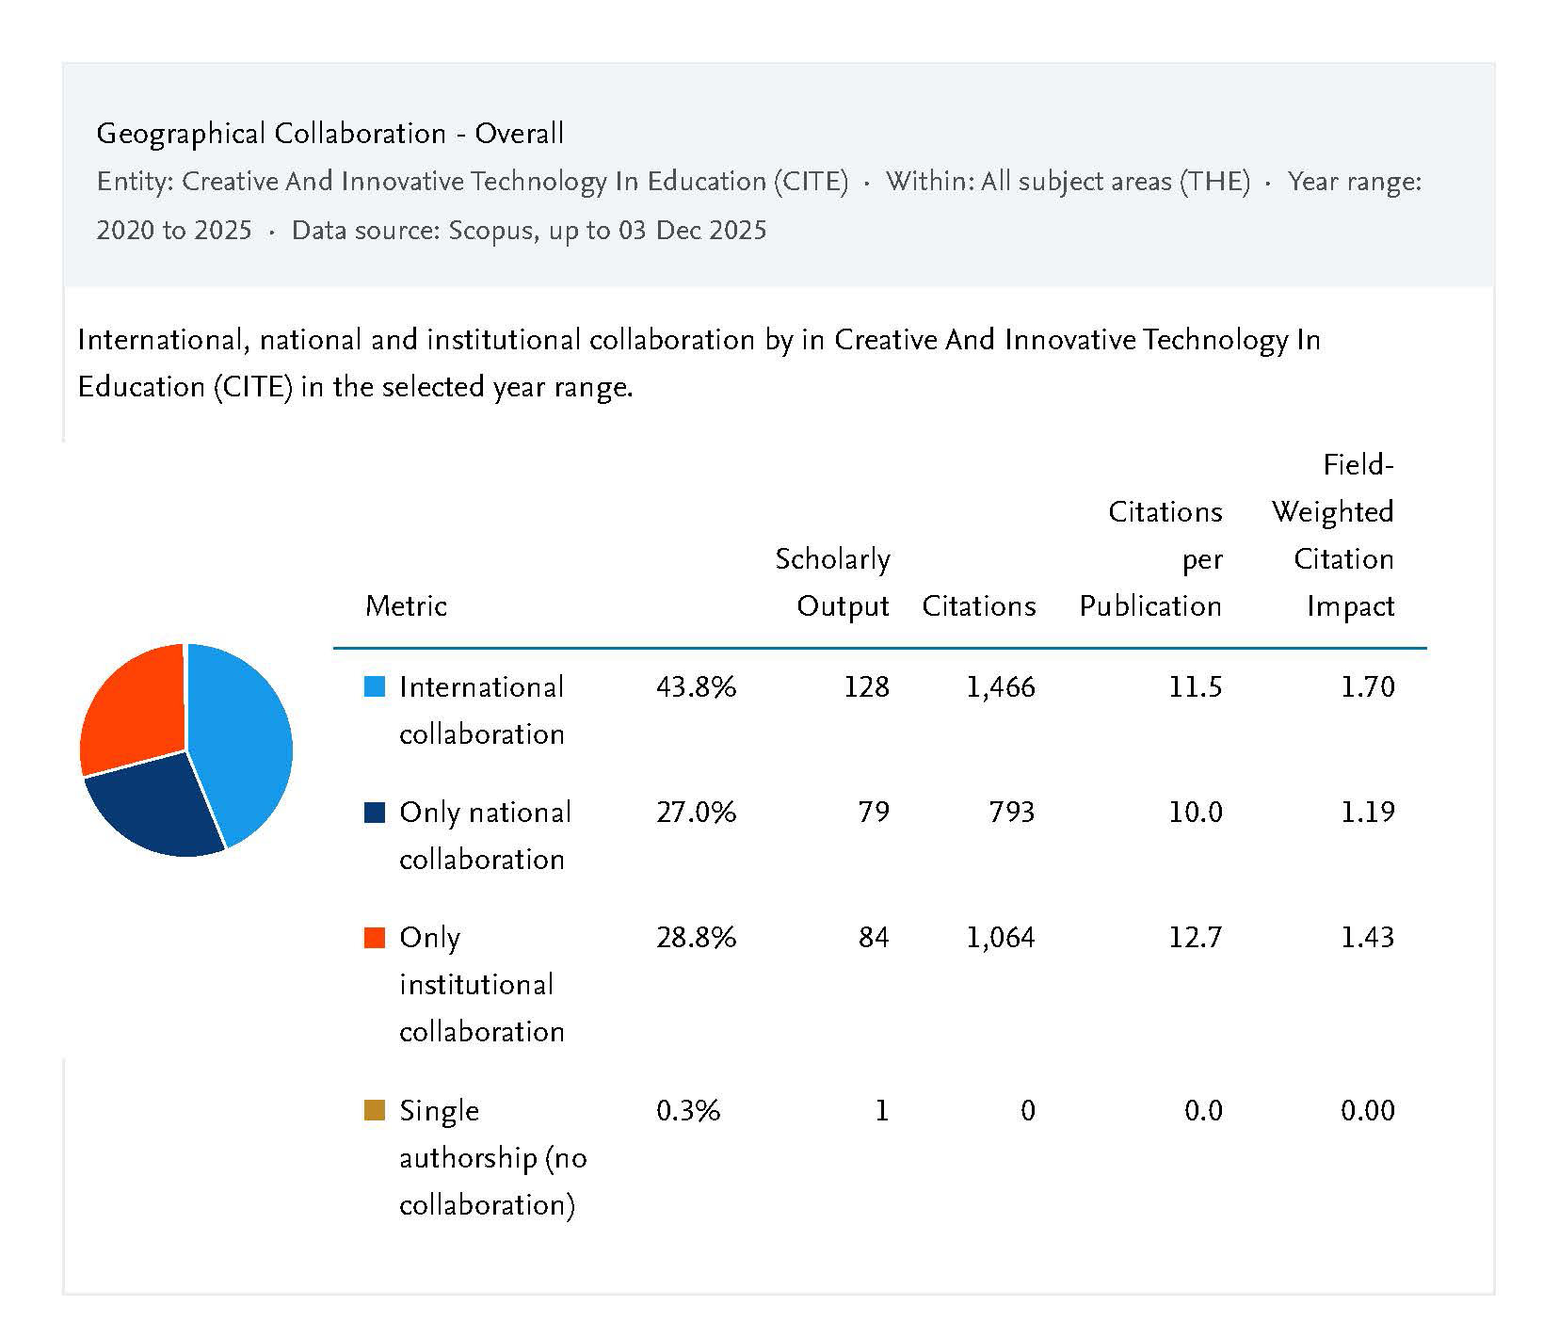Click the Citations per Publication column header

tap(1150, 558)
